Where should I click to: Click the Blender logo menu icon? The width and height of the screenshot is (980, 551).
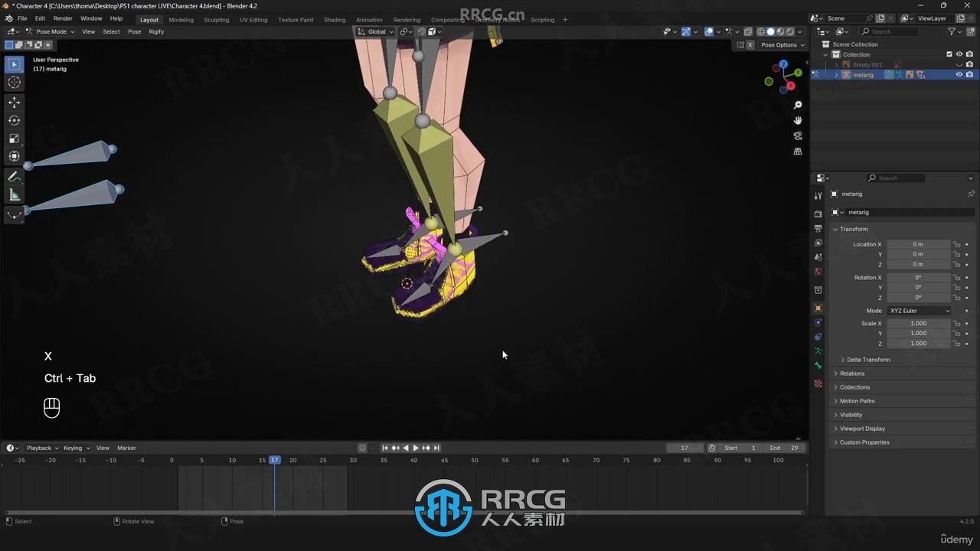coord(8,18)
